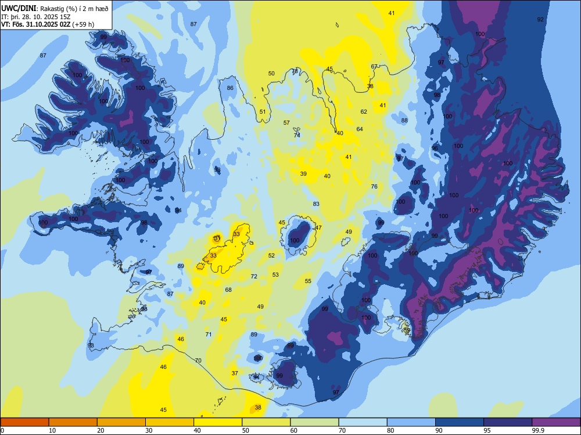Click the legend tick label '95'
581x435 pixels.
click(487, 430)
